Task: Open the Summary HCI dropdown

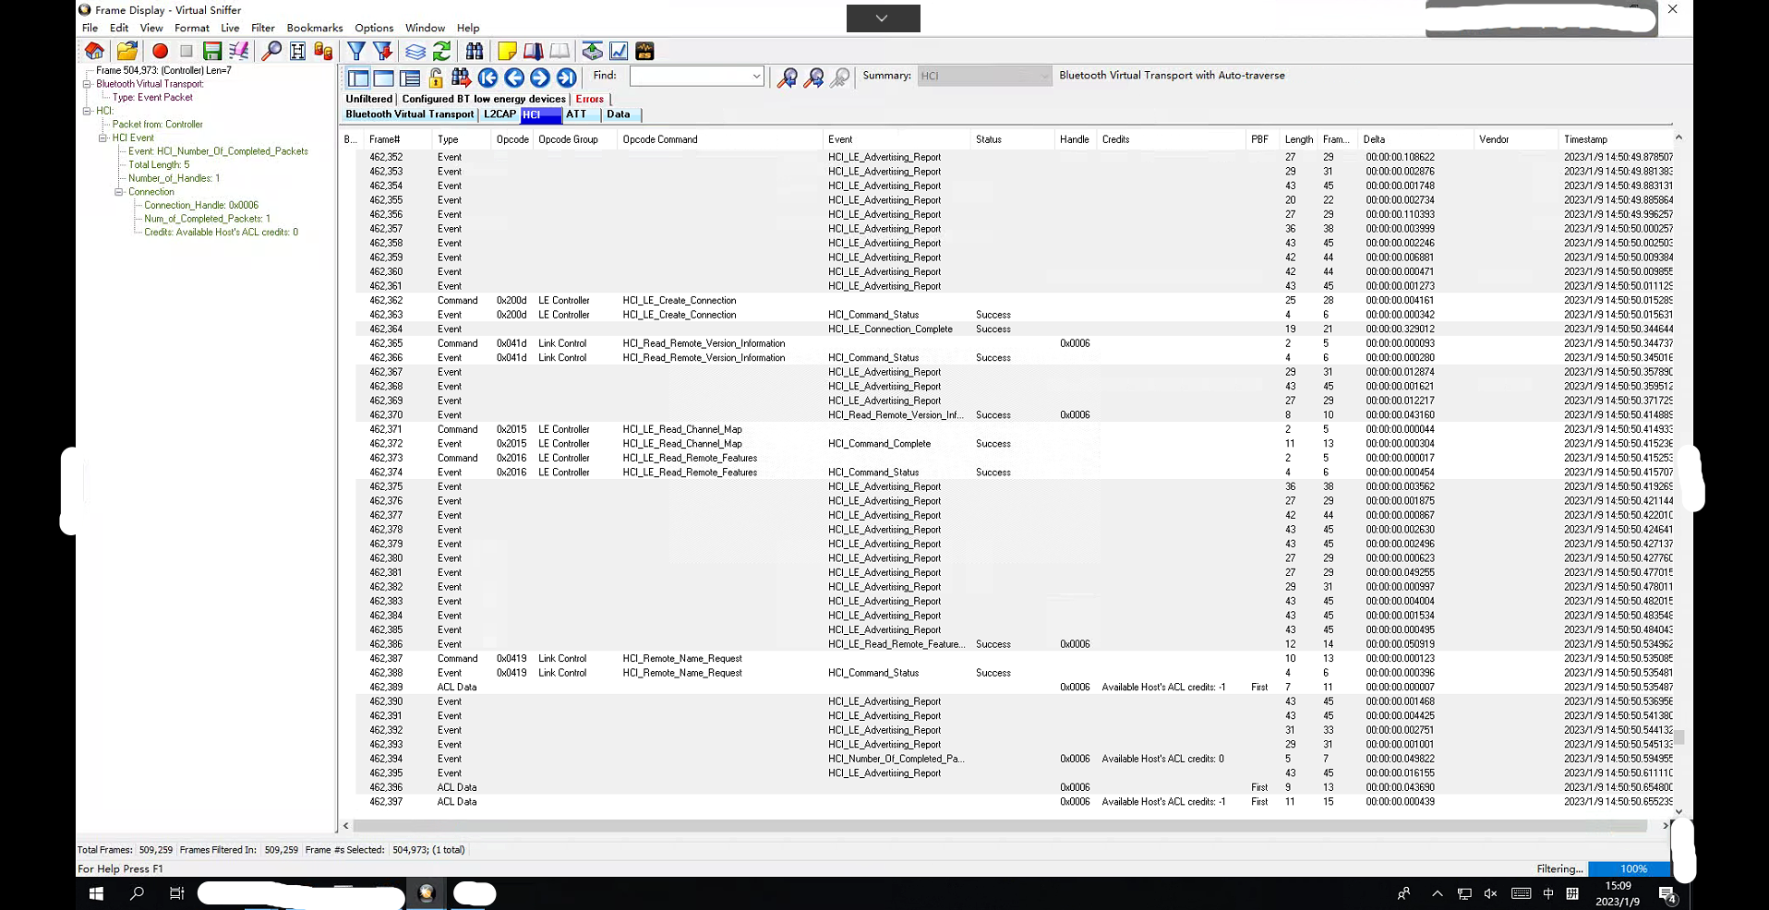Action: (1045, 77)
